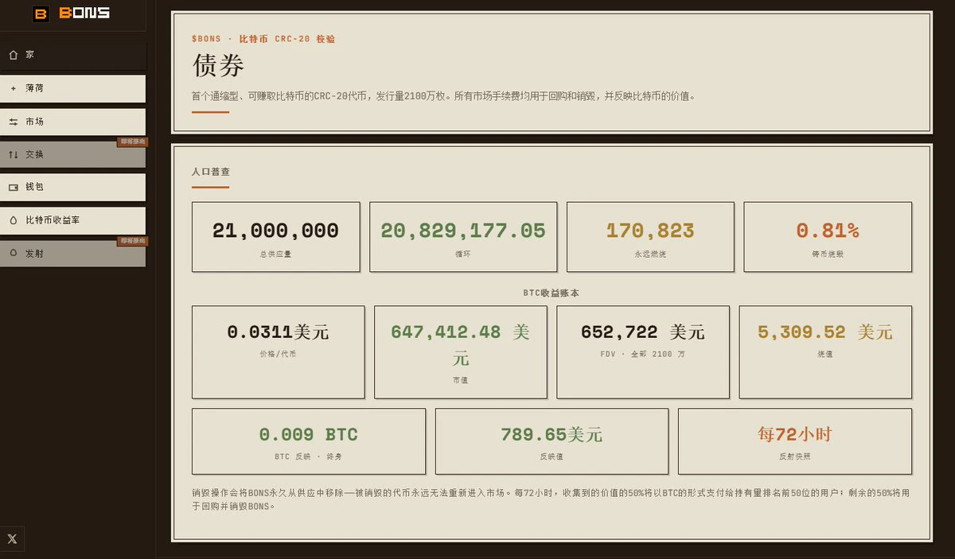The image size is (955, 559).
Task: Click the droplet icon beside 比特币收益率
Action: pyautogui.click(x=13, y=220)
